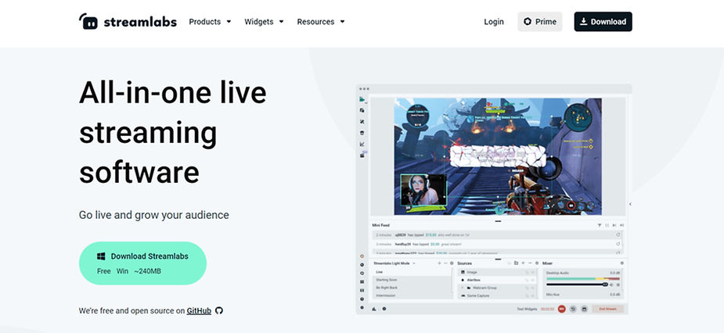Click the info circle icon in app footer

pyautogui.click(x=384, y=309)
